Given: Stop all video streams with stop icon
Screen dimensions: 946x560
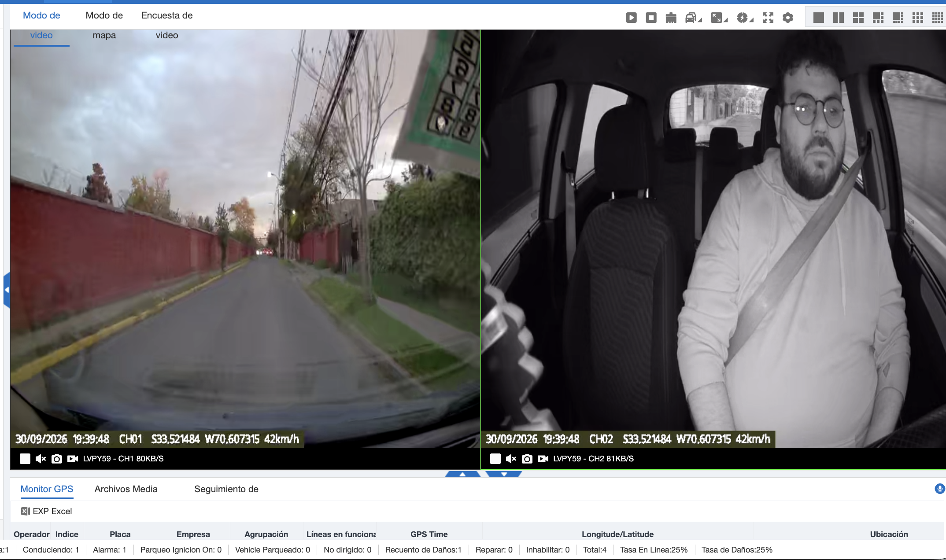Looking at the screenshot, I should [x=651, y=18].
